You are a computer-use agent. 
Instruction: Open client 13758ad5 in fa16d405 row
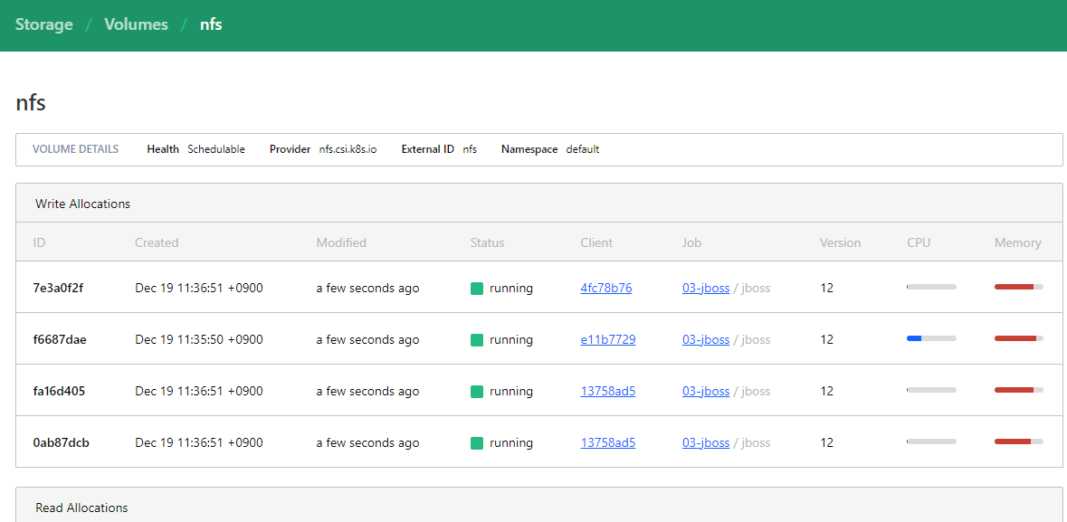[x=608, y=392]
